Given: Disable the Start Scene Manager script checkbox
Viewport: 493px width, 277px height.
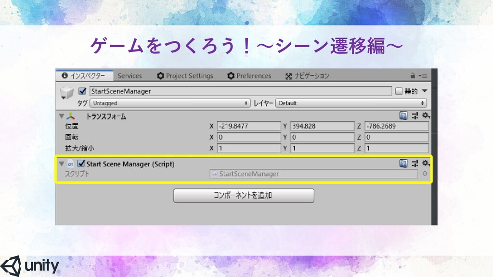Looking at the screenshot, I should 81,164.
